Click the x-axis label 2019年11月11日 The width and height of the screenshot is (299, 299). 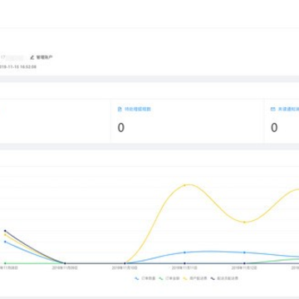click(184, 268)
